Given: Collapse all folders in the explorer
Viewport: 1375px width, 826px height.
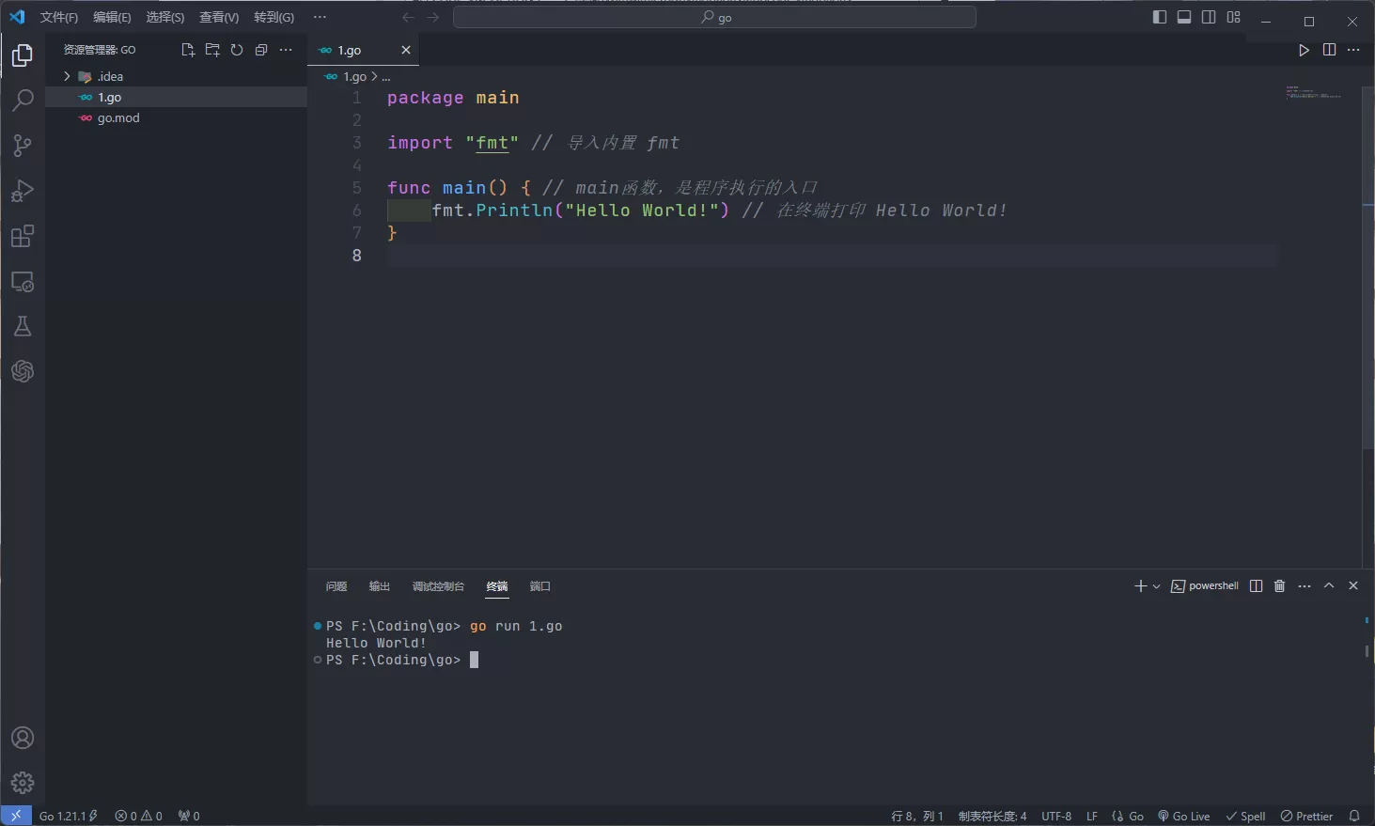Looking at the screenshot, I should [261, 50].
